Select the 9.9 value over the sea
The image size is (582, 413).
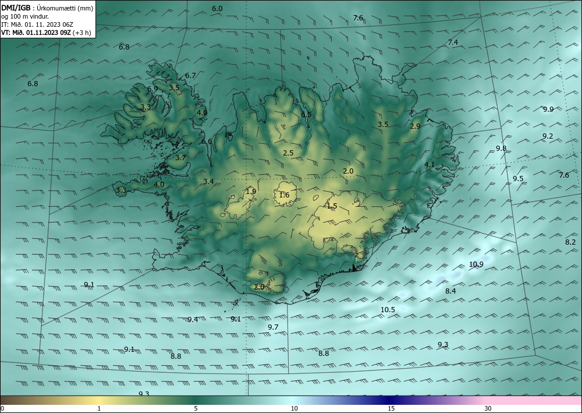click(x=548, y=109)
